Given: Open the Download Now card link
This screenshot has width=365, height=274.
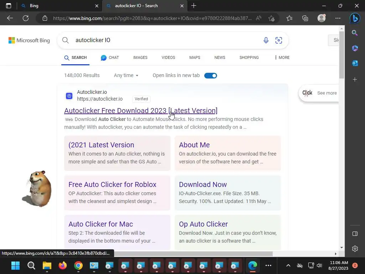Looking at the screenshot, I should [x=203, y=184].
